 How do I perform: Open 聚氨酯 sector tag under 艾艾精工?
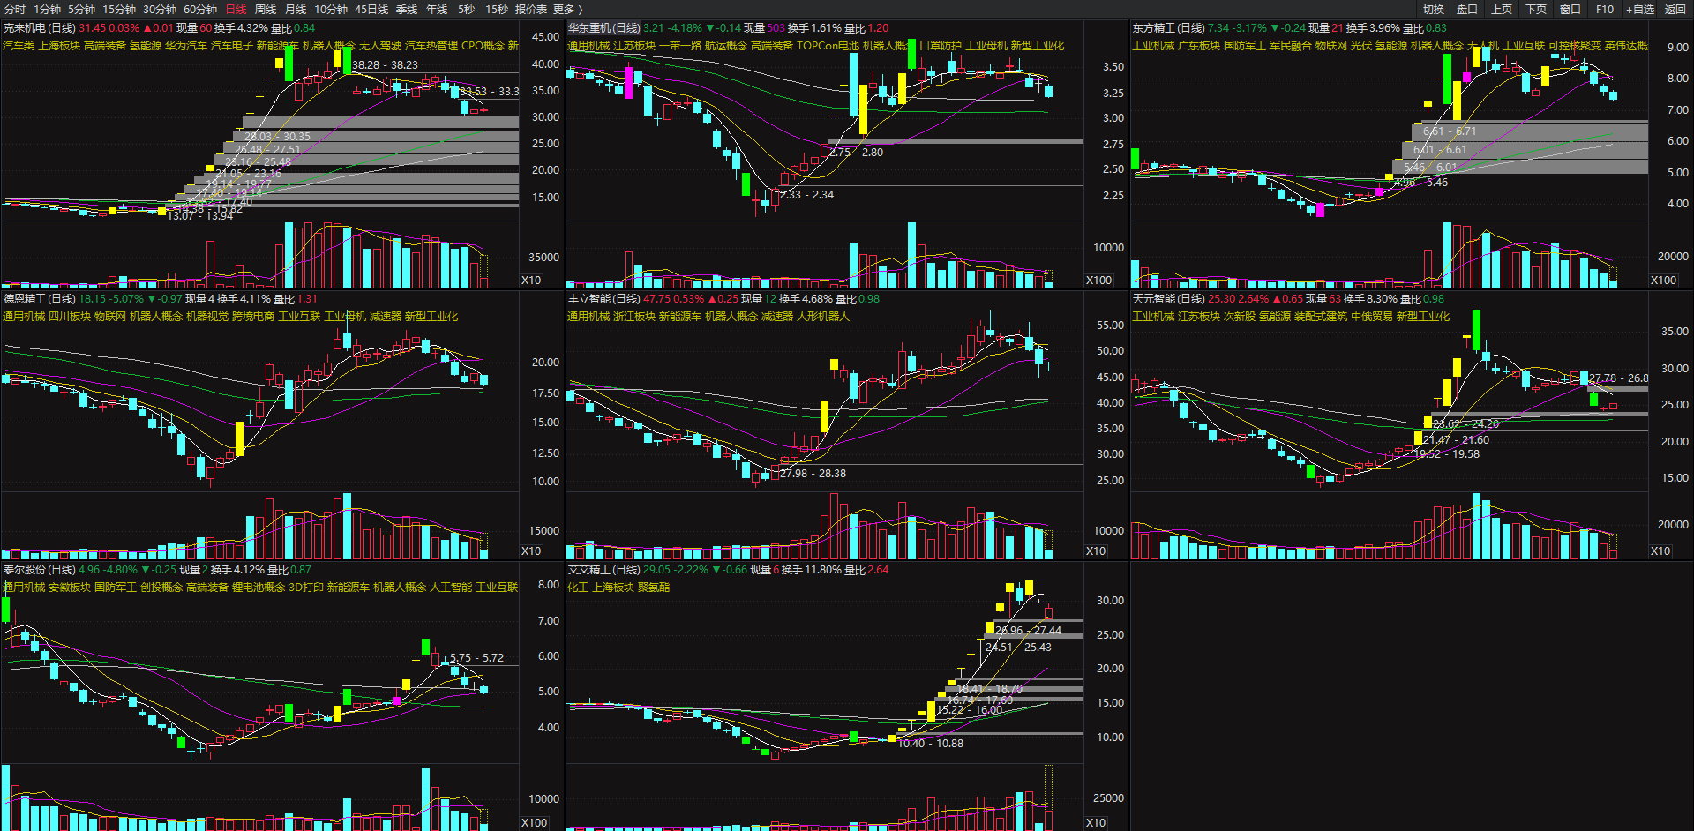tap(654, 587)
